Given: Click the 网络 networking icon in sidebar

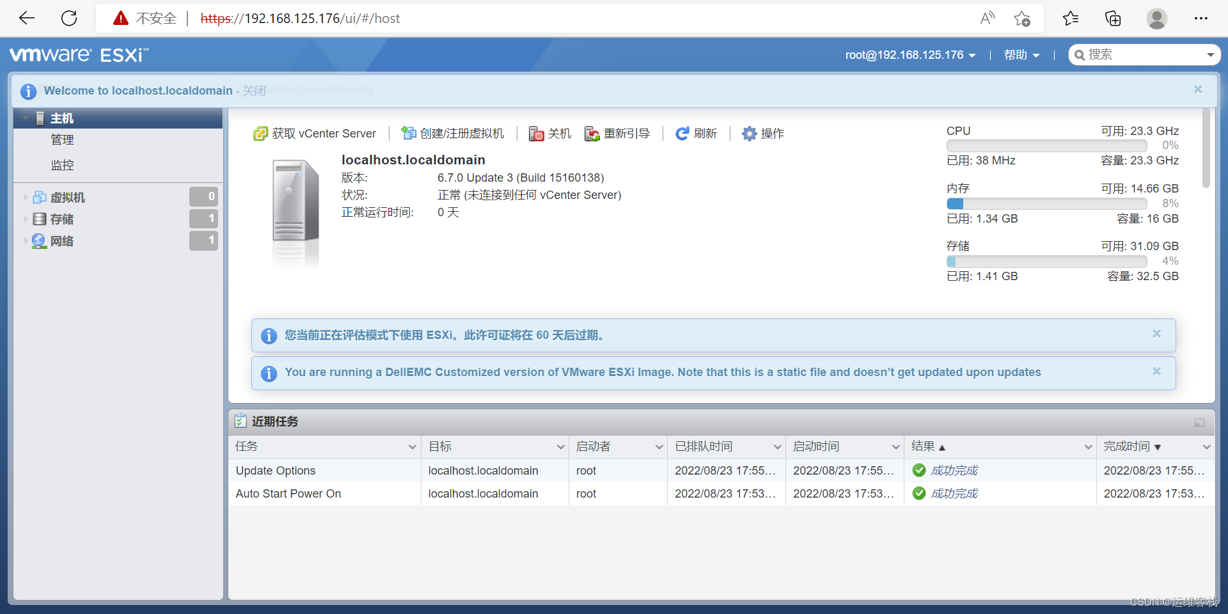Looking at the screenshot, I should [x=38, y=241].
